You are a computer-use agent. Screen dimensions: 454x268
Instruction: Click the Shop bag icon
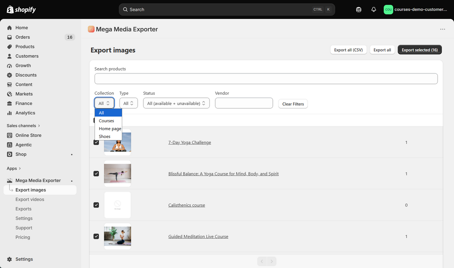coord(9,154)
